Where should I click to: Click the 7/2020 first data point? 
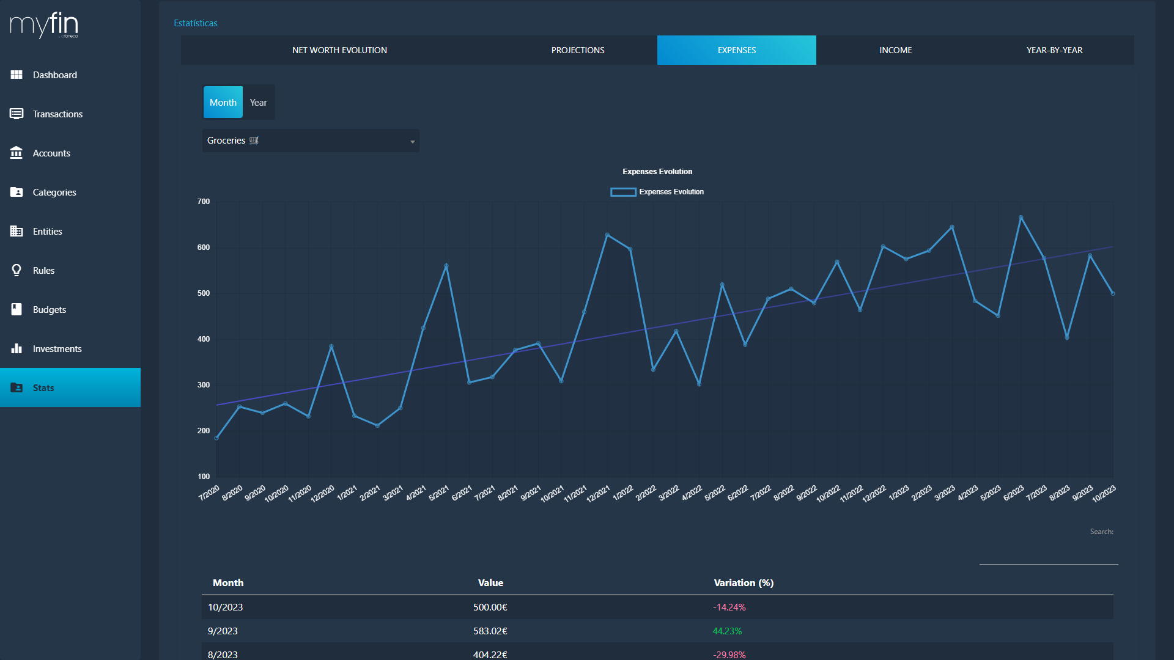216,438
